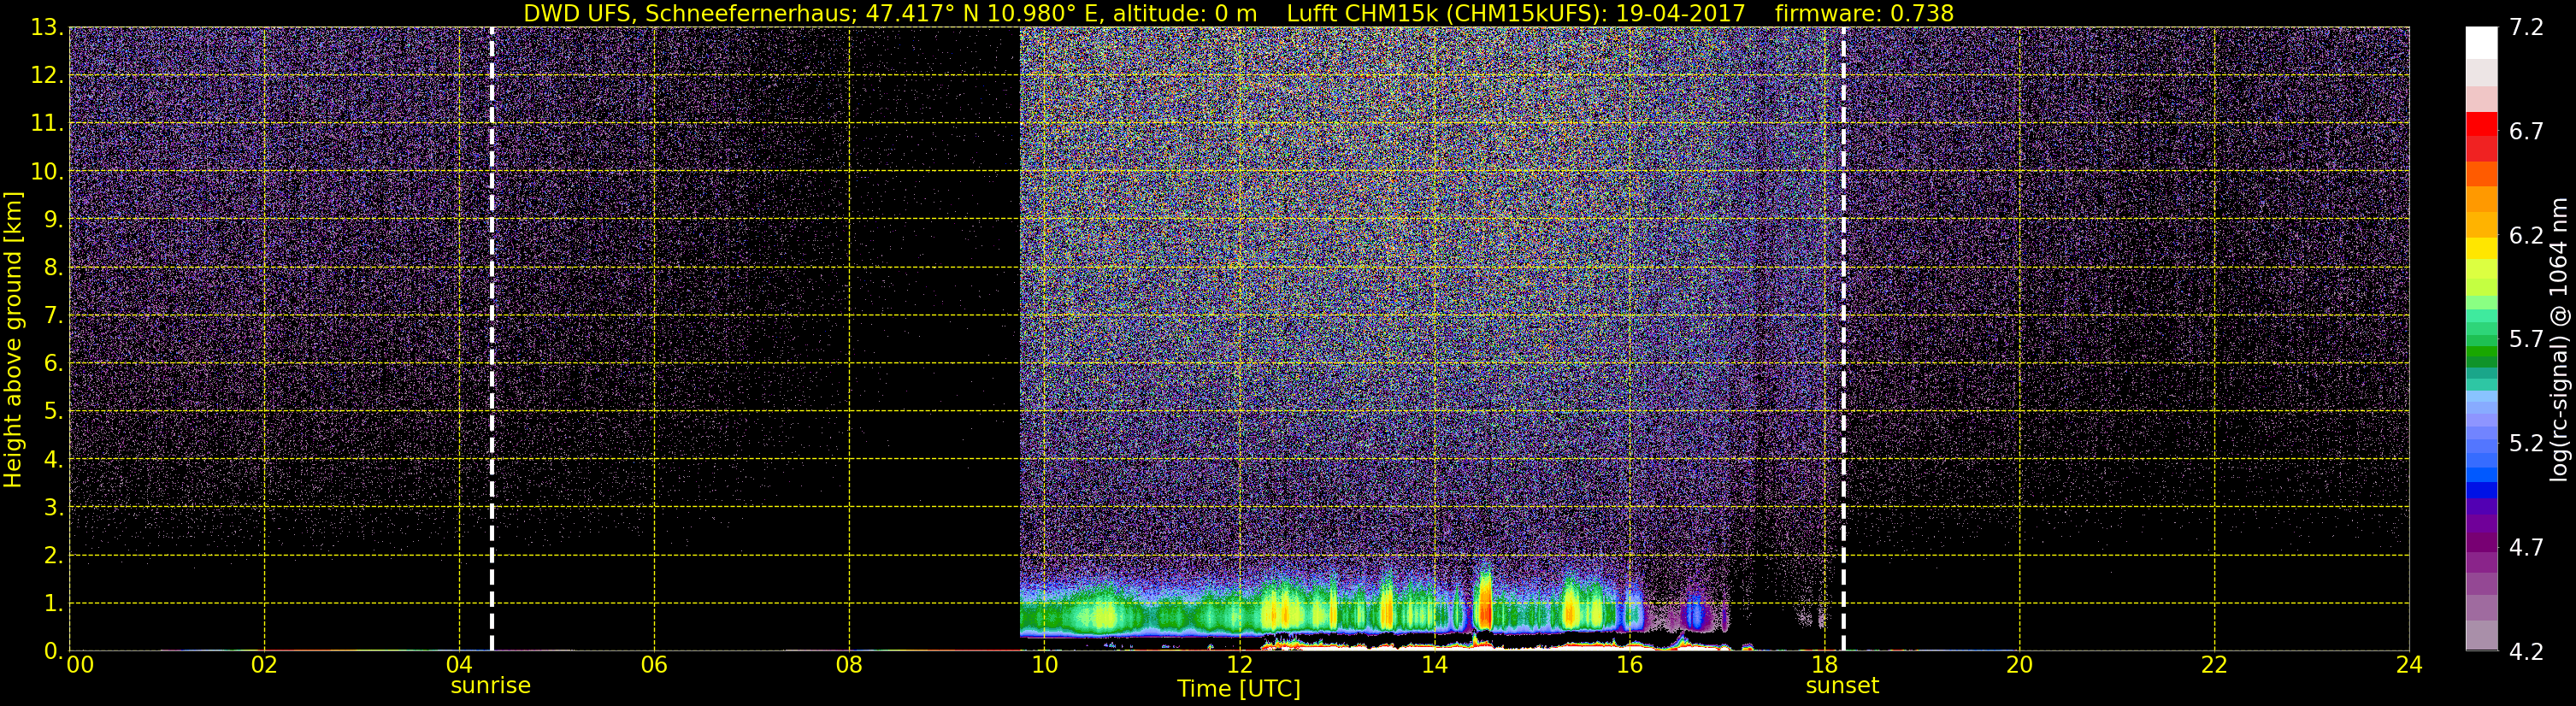Click the sunrise dashed vertical line
This screenshot has width=2576, height=706.
[492, 339]
